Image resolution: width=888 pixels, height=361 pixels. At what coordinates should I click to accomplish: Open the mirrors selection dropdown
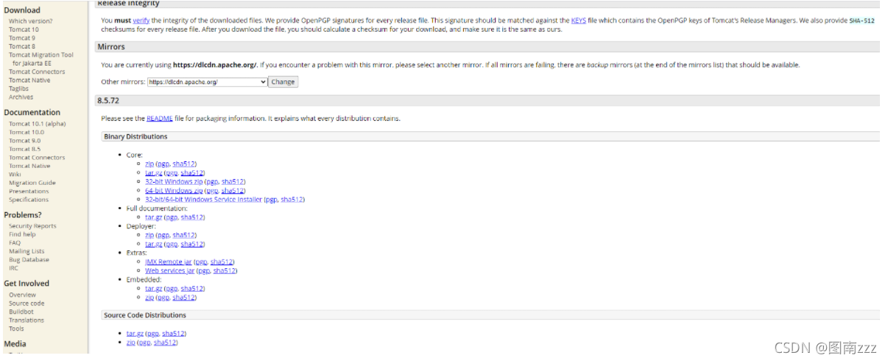click(x=207, y=82)
